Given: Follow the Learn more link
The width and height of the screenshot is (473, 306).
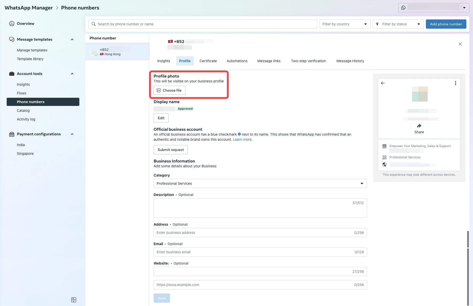Looking at the screenshot, I should [x=242, y=139].
